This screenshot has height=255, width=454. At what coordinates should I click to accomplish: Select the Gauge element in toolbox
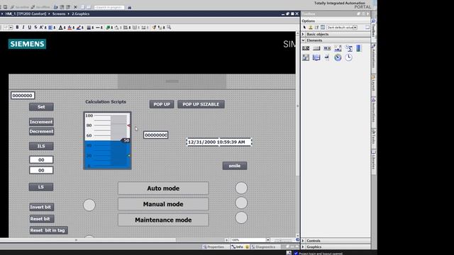pos(338,57)
